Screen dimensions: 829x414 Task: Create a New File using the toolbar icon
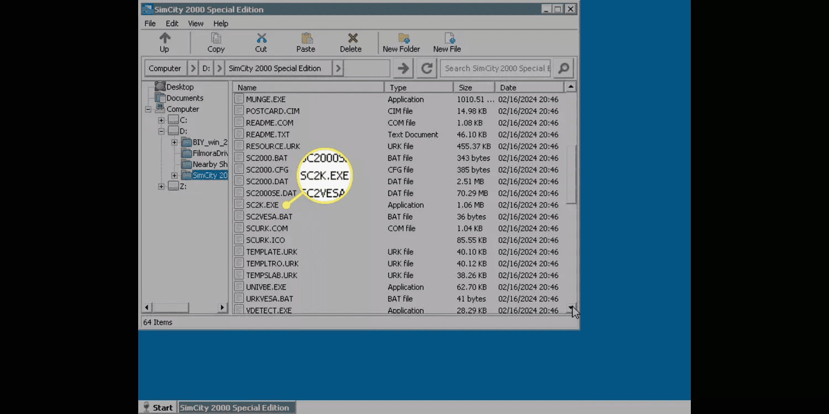point(447,41)
